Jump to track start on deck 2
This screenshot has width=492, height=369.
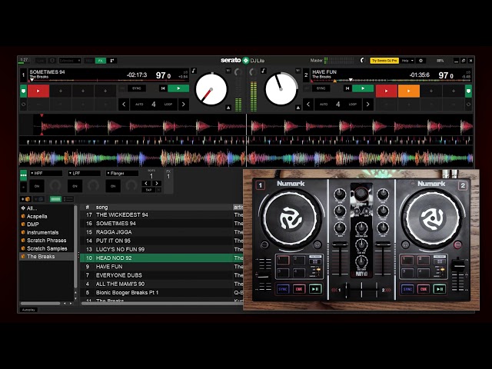[x=347, y=88]
